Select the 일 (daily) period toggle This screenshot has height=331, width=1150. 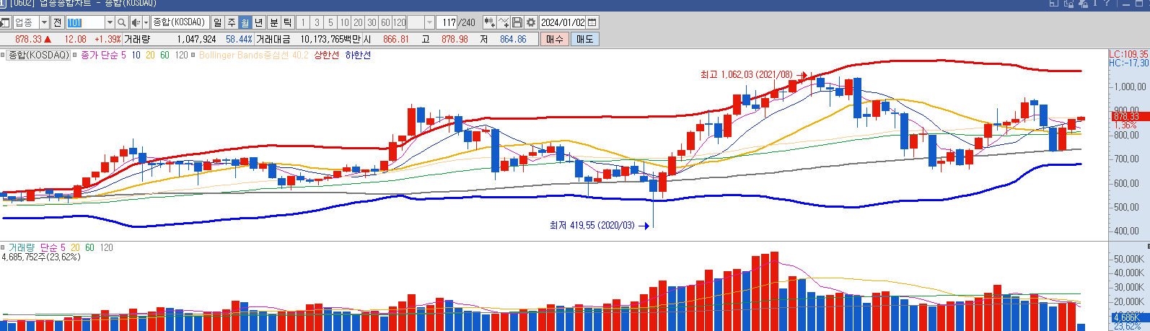point(217,22)
